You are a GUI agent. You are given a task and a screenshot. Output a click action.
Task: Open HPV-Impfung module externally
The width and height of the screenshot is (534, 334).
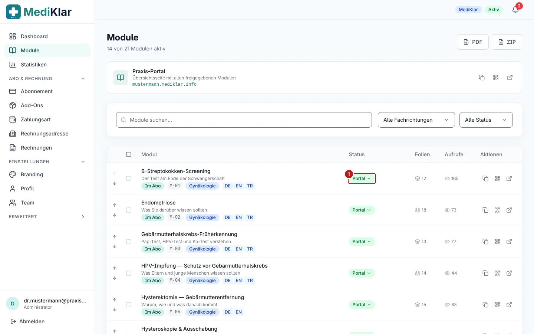[509, 273]
